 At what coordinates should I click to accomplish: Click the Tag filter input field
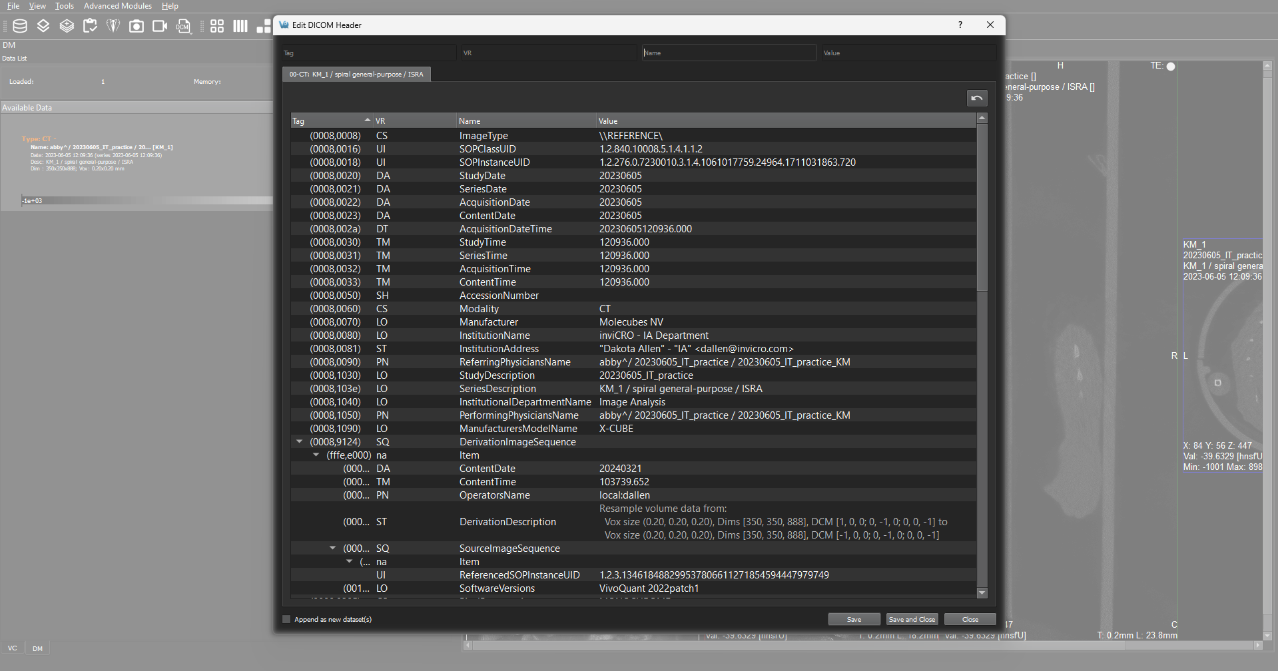[x=369, y=53]
